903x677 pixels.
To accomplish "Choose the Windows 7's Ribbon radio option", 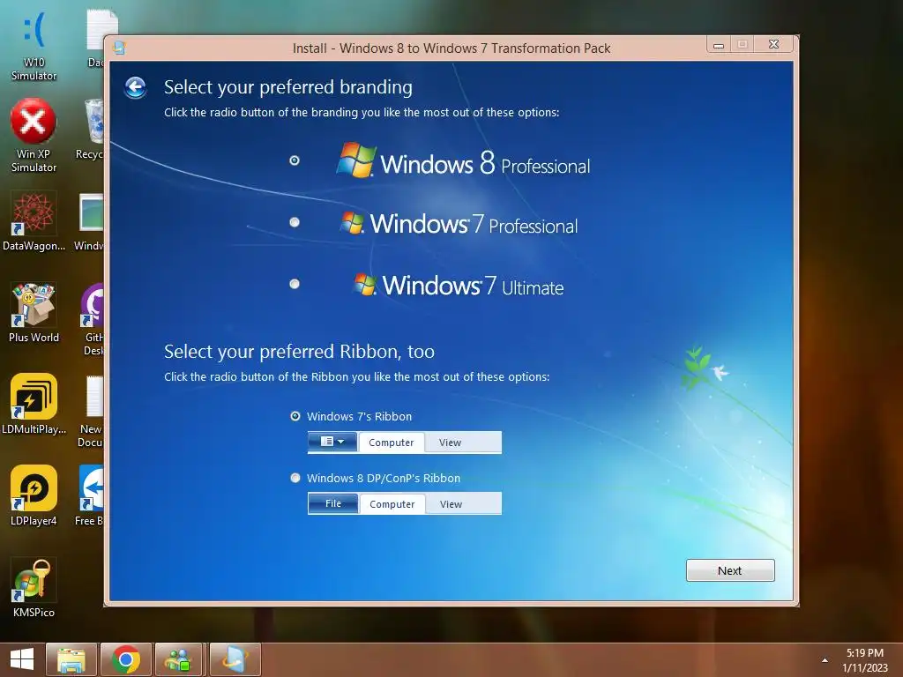I will pyautogui.click(x=295, y=416).
